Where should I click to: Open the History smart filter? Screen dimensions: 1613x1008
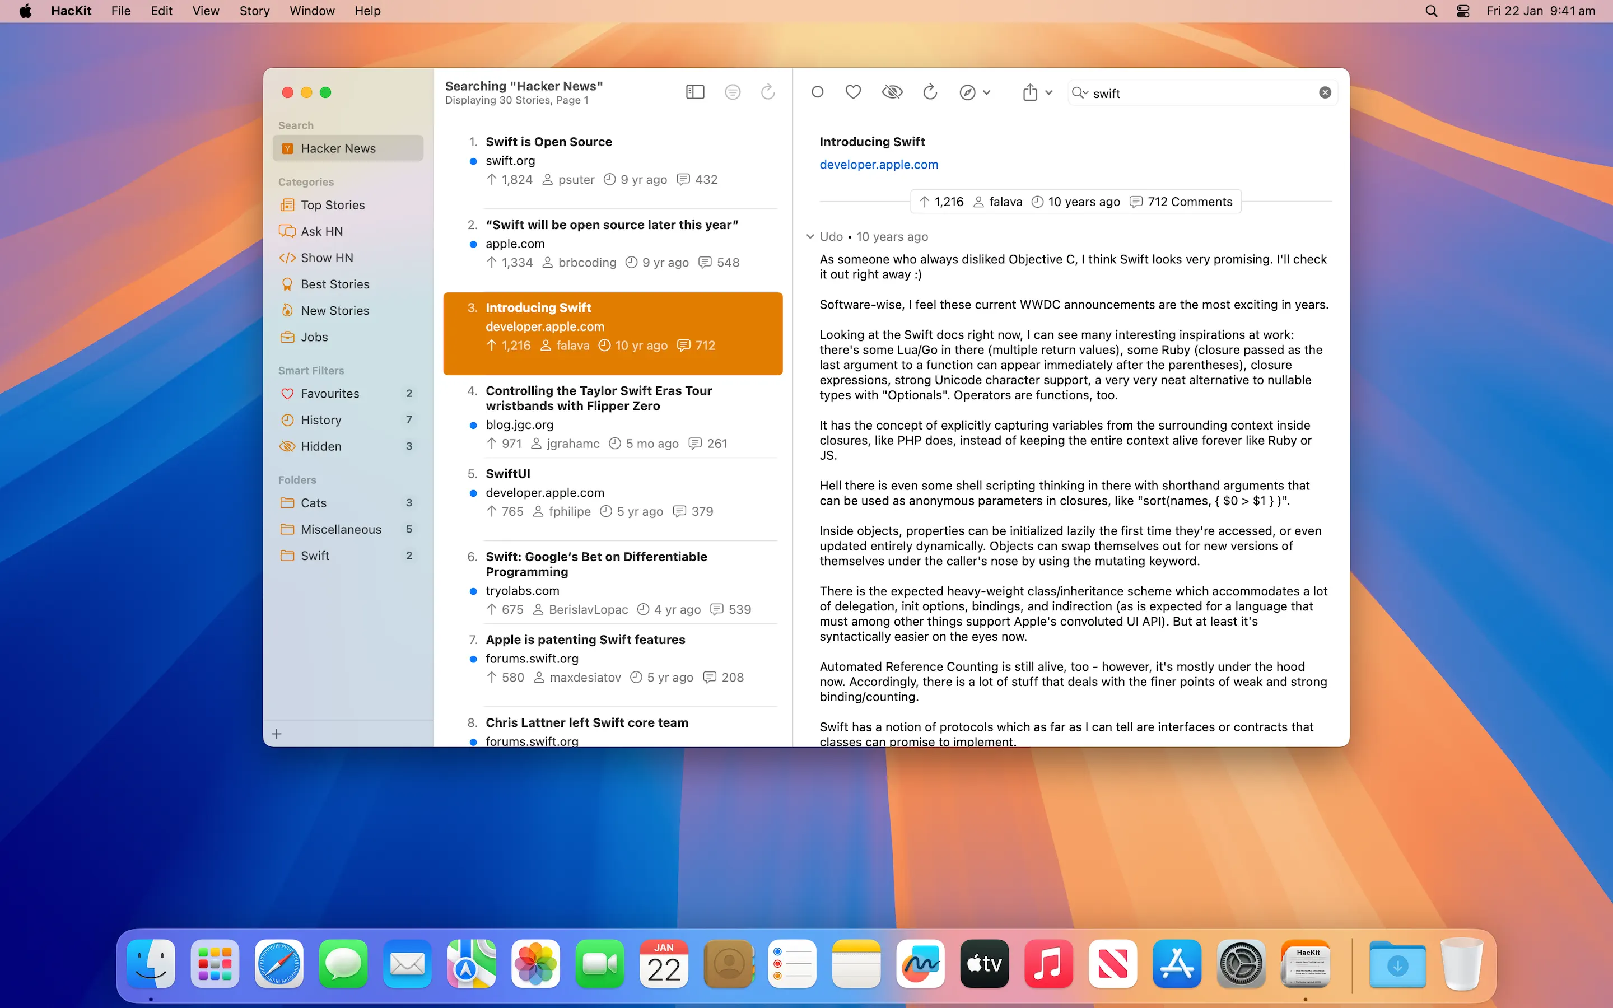(x=320, y=419)
